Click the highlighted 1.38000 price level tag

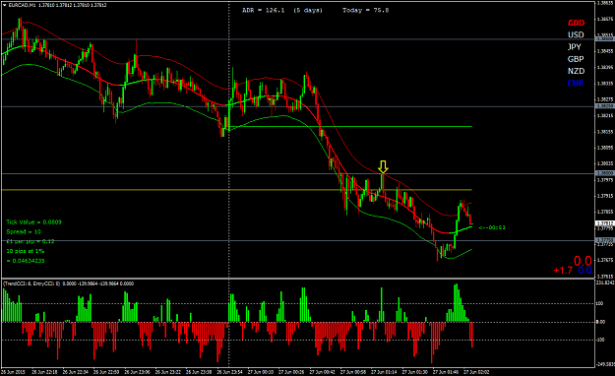(604, 173)
